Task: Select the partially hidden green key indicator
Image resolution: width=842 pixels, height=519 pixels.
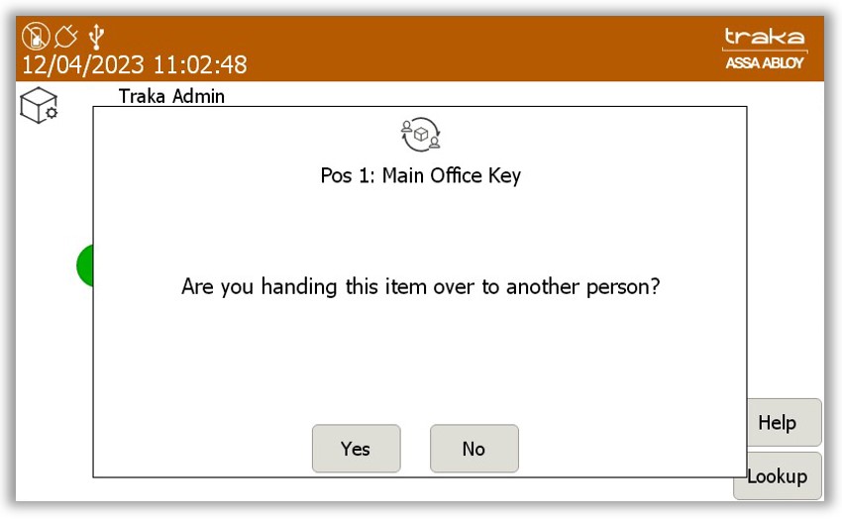Action: point(85,265)
